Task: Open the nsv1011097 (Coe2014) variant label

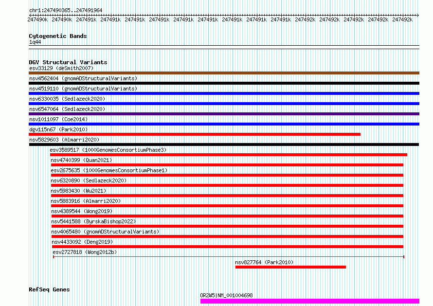Action: 58,119
